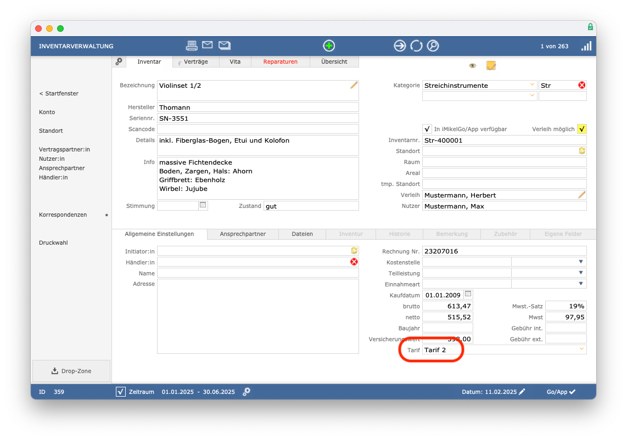This screenshot has height=440, width=627.
Task: Switch to Übersicht tab
Action: [x=334, y=61]
